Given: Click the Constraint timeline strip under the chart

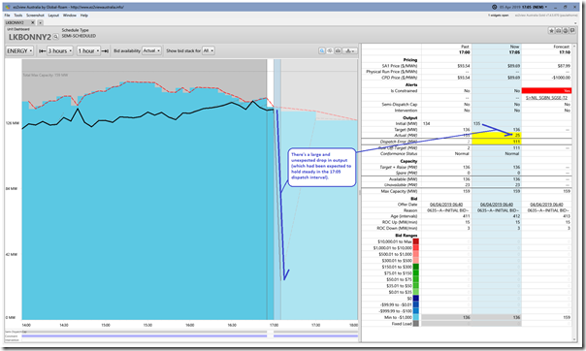Looking at the screenshot, I should click(190, 336).
